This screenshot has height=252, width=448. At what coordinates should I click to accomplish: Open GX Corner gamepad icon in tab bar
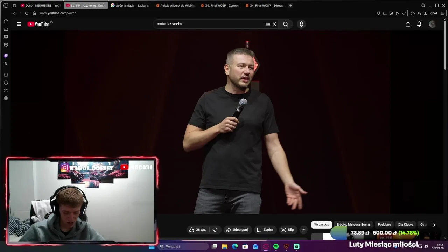(14, 6)
